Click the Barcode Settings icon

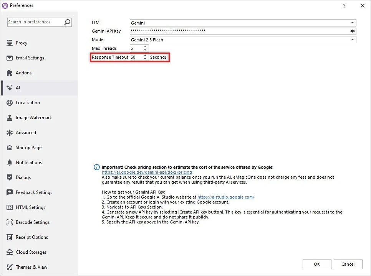click(x=9, y=222)
